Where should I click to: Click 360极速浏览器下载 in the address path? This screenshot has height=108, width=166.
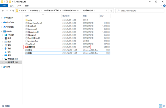click(x=51, y=10)
